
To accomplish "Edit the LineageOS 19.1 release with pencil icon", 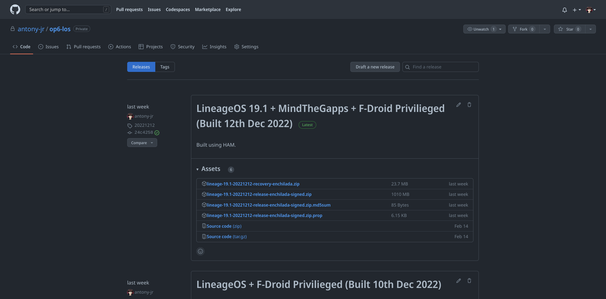I will pyautogui.click(x=459, y=105).
